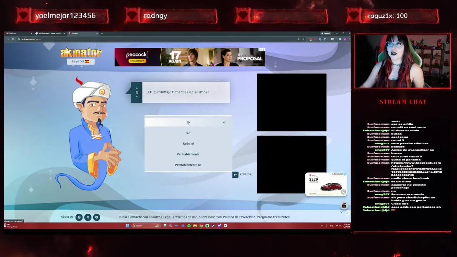Click the Akinator logo
Screen dimensions: 457x257
(x=81, y=52)
